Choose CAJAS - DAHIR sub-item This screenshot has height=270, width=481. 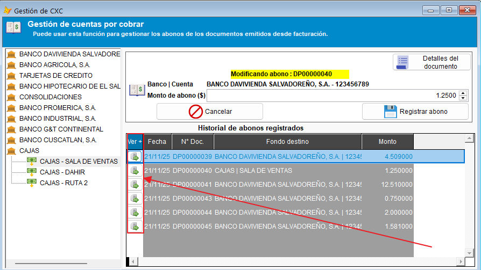click(x=62, y=172)
